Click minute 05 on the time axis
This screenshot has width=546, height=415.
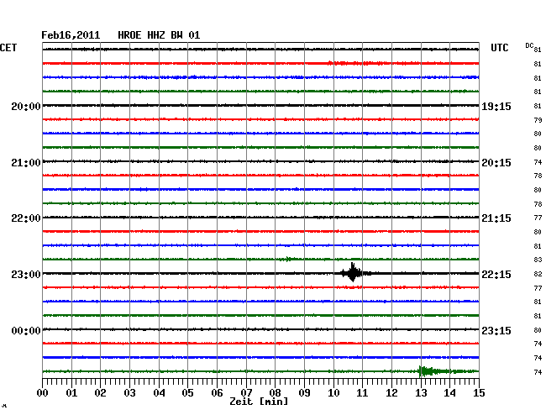187,392
